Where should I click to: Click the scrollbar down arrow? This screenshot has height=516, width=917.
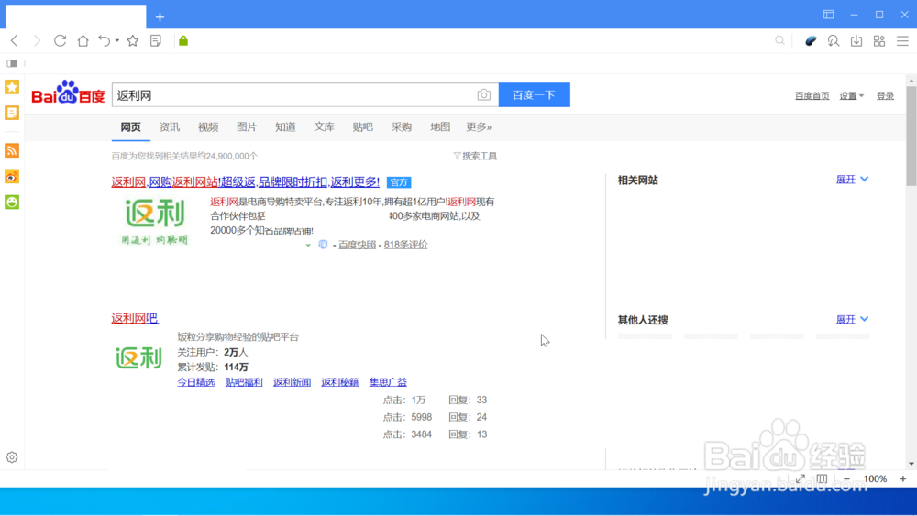(911, 464)
